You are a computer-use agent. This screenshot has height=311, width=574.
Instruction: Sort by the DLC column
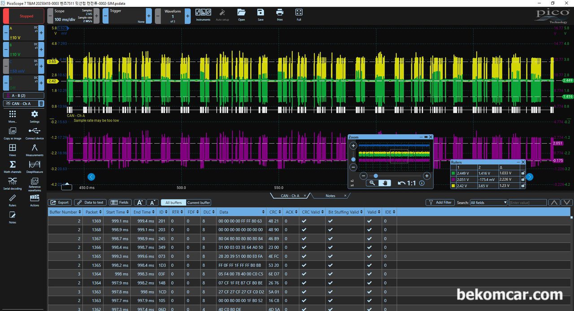[208, 212]
